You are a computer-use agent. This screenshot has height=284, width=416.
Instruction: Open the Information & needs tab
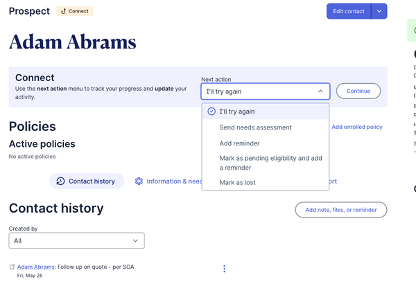point(173,181)
